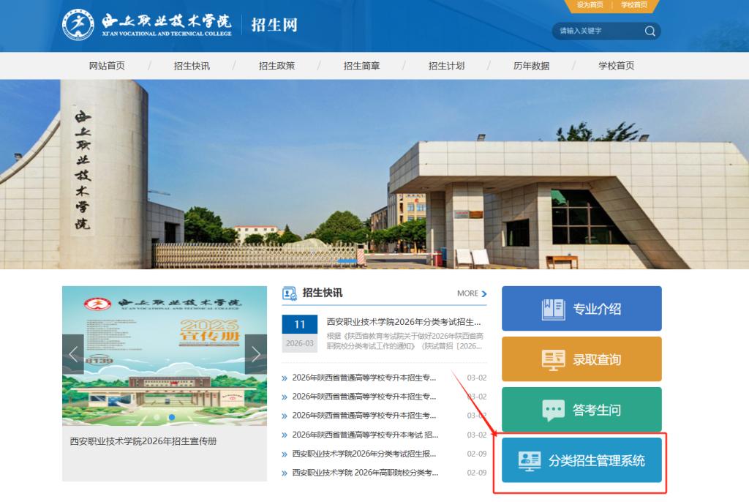Viewport: 749px width, 502px height.
Task: Click the 专业介绍 book icon
Action: tap(553, 309)
